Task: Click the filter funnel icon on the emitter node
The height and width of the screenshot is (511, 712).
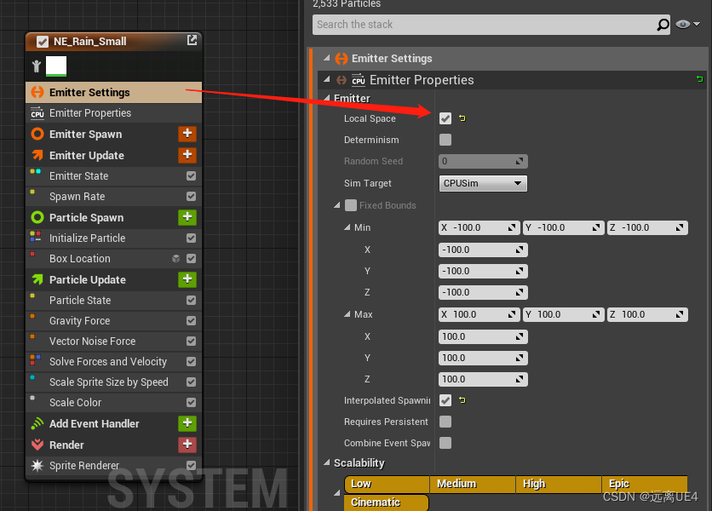Action: 36,66
